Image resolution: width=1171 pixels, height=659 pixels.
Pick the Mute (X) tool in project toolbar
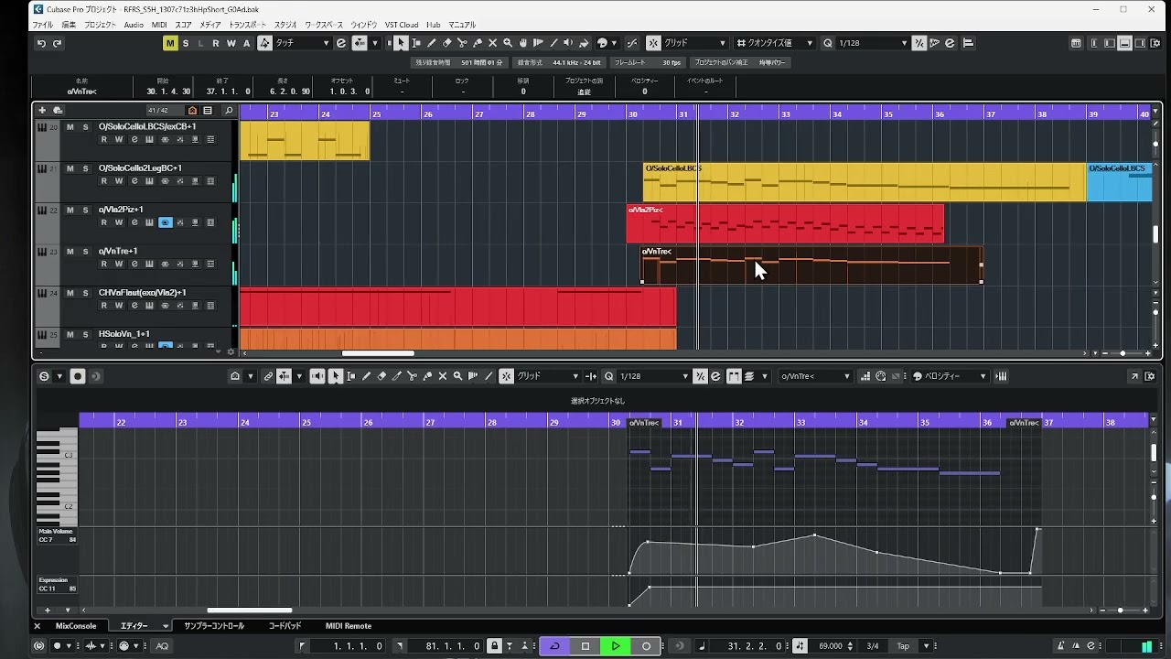[x=493, y=43]
